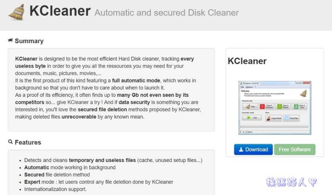
Task: Click the Summary section heading
Action: pos(29,41)
